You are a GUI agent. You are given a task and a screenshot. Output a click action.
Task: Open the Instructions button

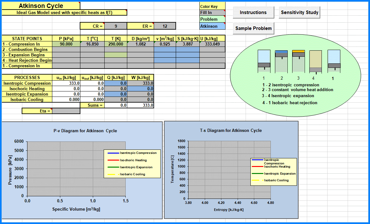click(x=253, y=12)
